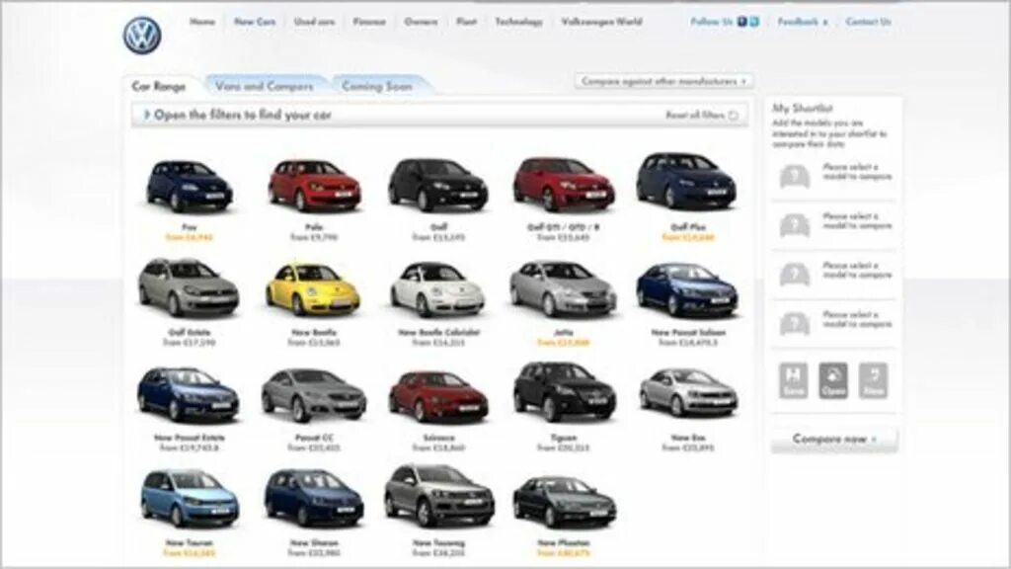Viewport: 1011px width, 569px height.
Task: Click the Contact Us link
Action: [x=868, y=22]
